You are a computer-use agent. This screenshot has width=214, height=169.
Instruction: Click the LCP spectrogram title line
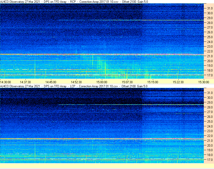74,86
